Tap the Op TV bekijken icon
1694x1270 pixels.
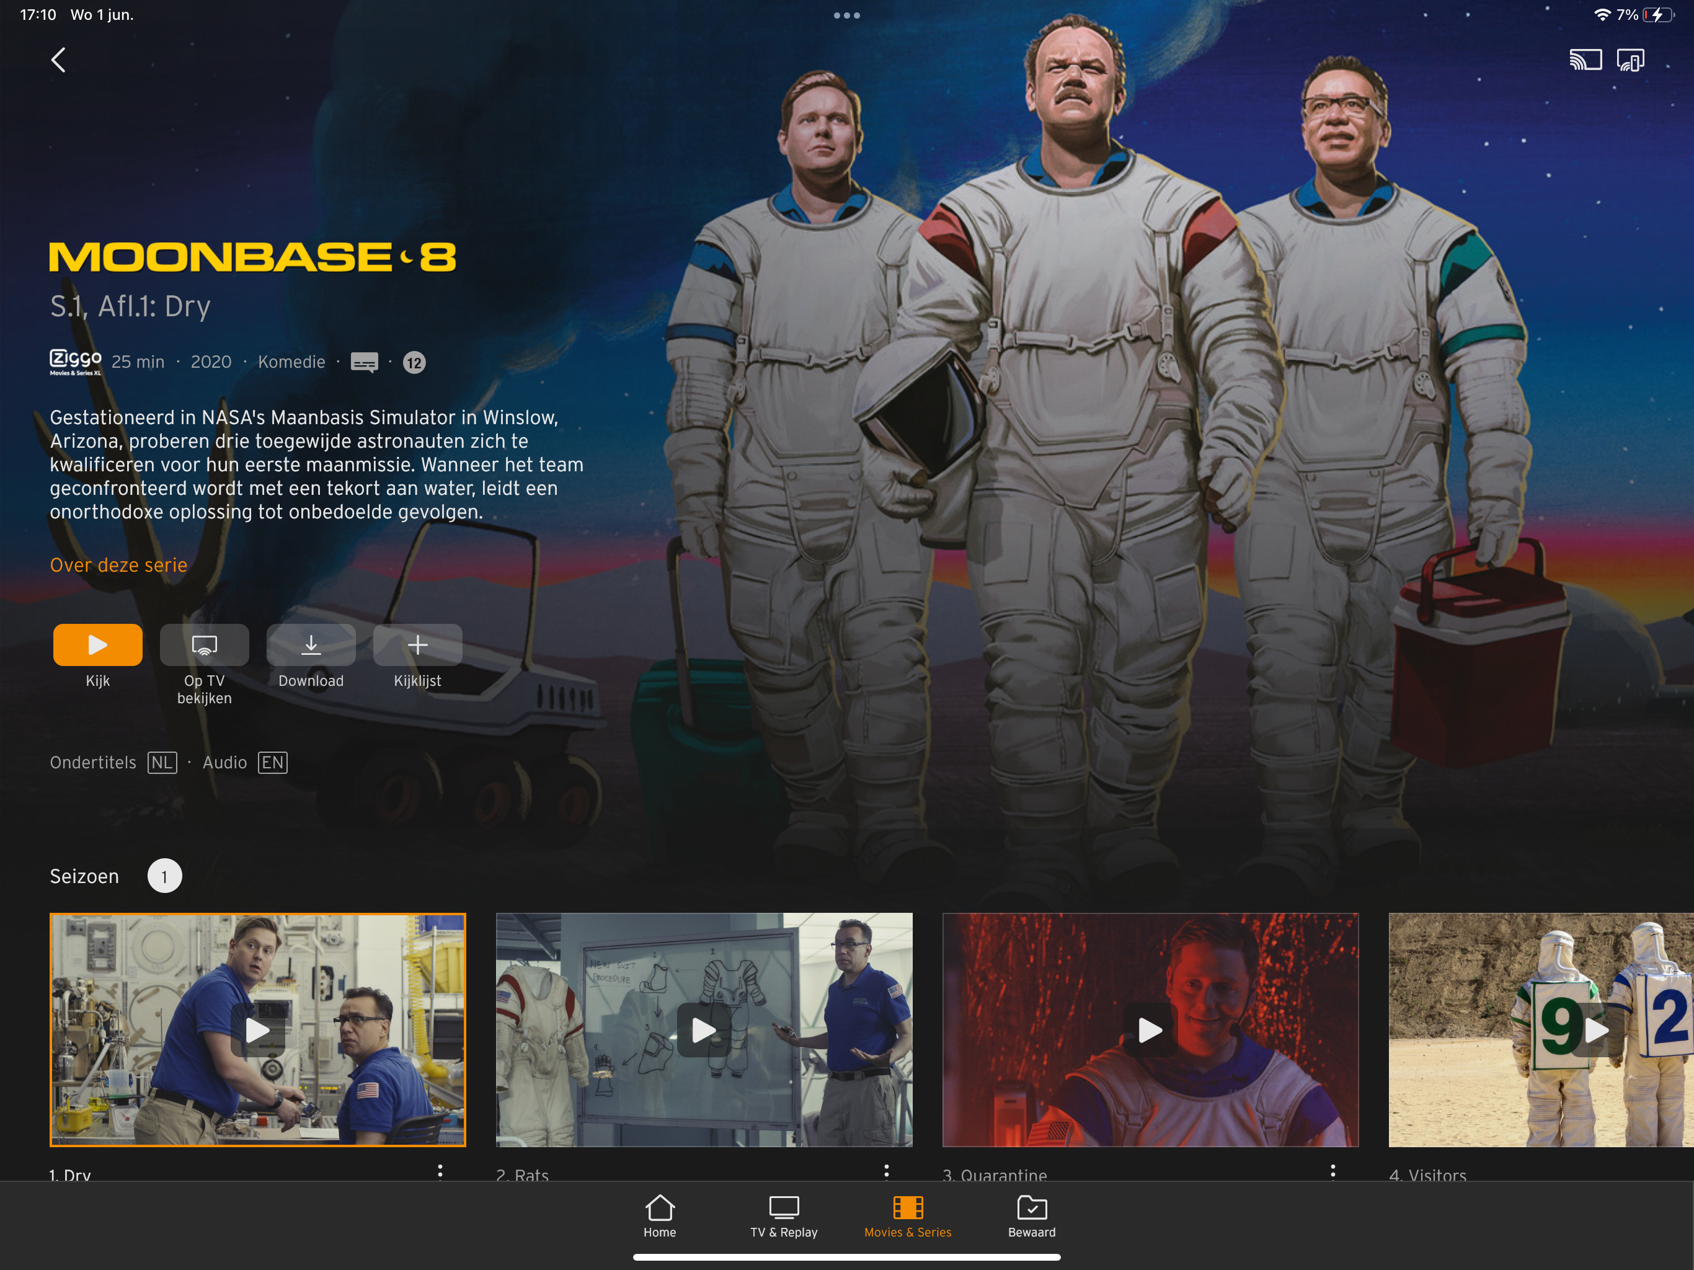tap(204, 645)
